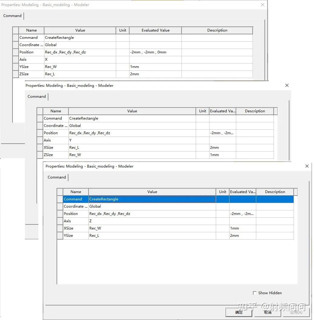
Task: Click the 确定 confirm button
Action: coord(239,312)
